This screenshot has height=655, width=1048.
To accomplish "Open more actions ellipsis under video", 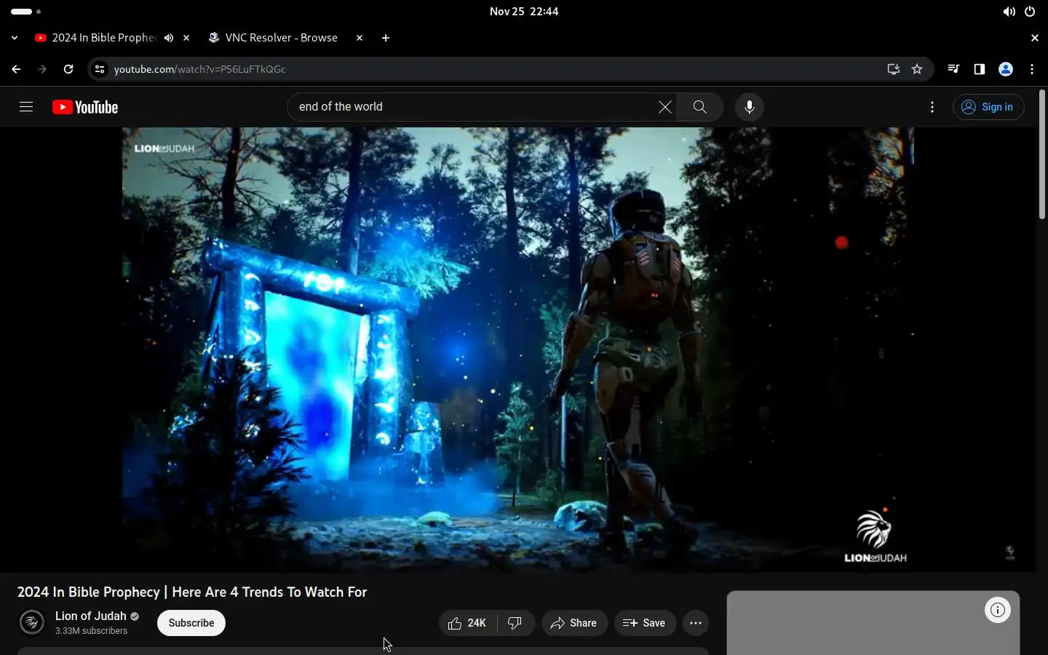I will coord(696,623).
